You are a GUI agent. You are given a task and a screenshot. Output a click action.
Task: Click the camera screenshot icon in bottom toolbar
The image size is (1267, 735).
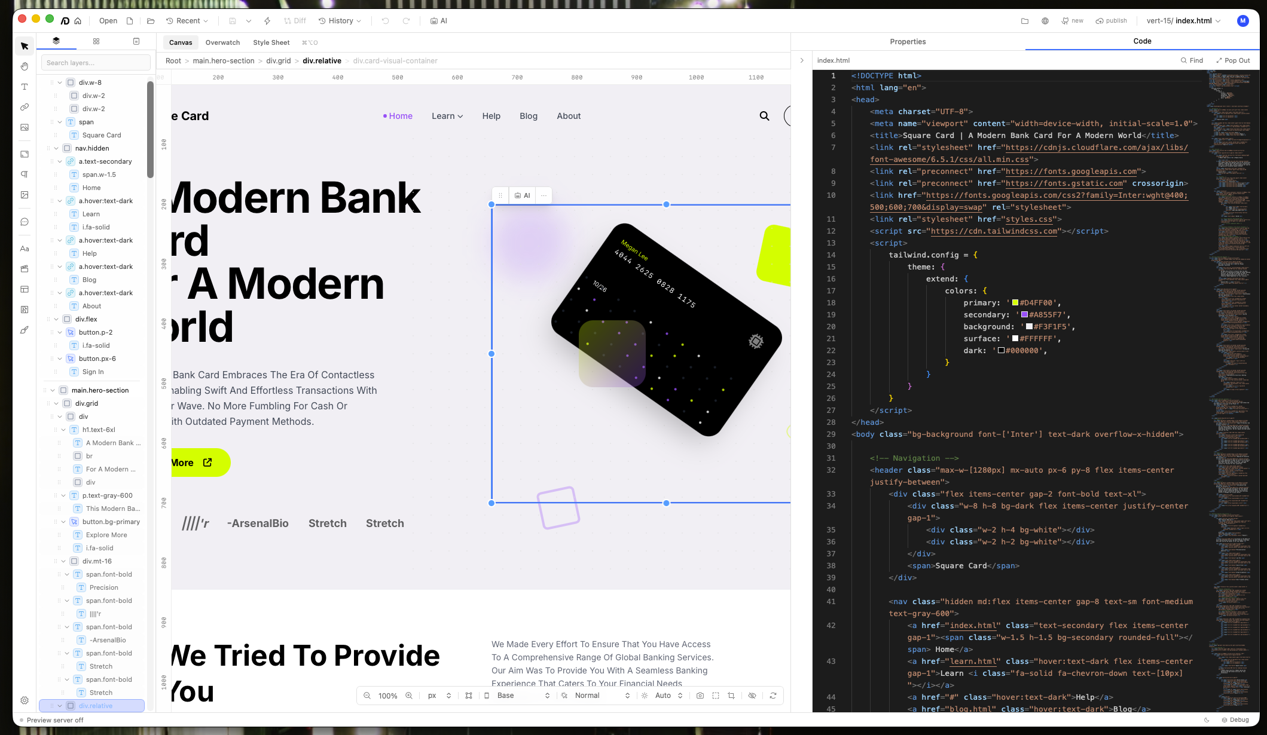pos(700,696)
